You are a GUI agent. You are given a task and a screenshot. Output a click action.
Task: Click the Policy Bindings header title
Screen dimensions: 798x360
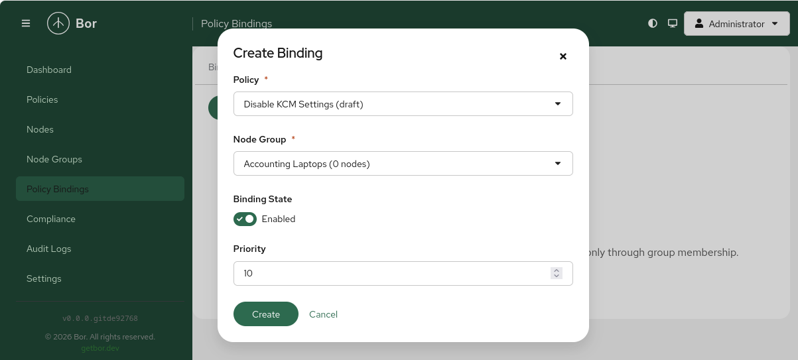[x=236, y=23]
